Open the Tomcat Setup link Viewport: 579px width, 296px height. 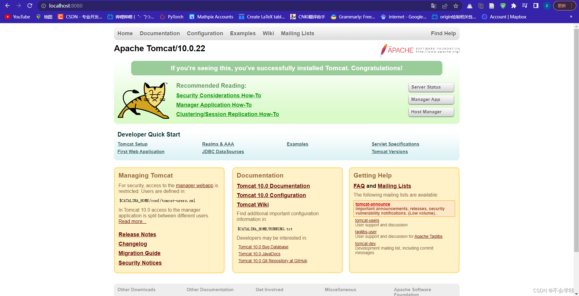point(133,144)
